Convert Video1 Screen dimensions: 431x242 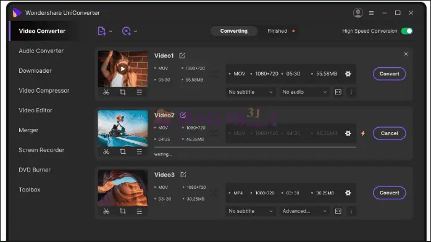pyautogui.click(x=389, y=74)
